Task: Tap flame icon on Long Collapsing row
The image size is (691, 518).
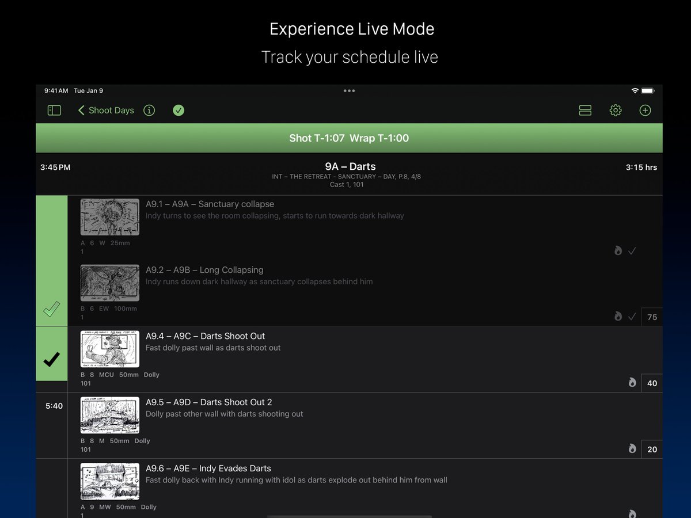Action: (618, 317)
